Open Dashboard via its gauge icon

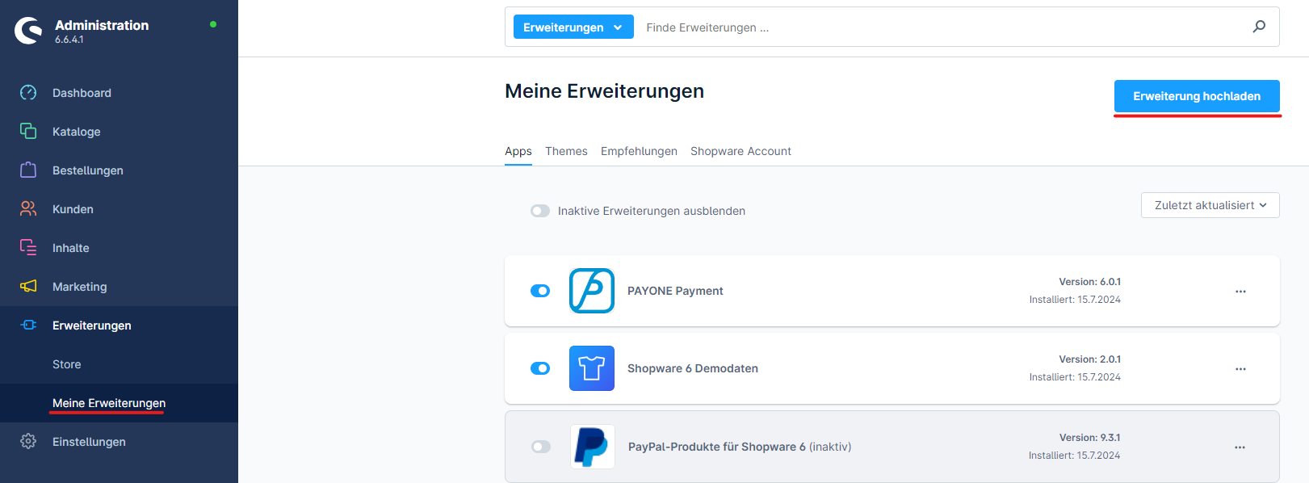pyautogui.click(x=28, y=92)
